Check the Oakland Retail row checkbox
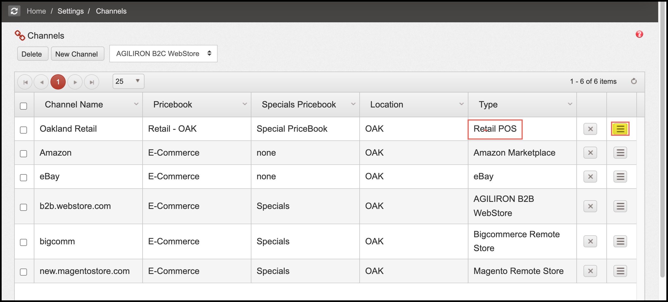This screenshot has height=302, width=668. click(x=23, y=130)
